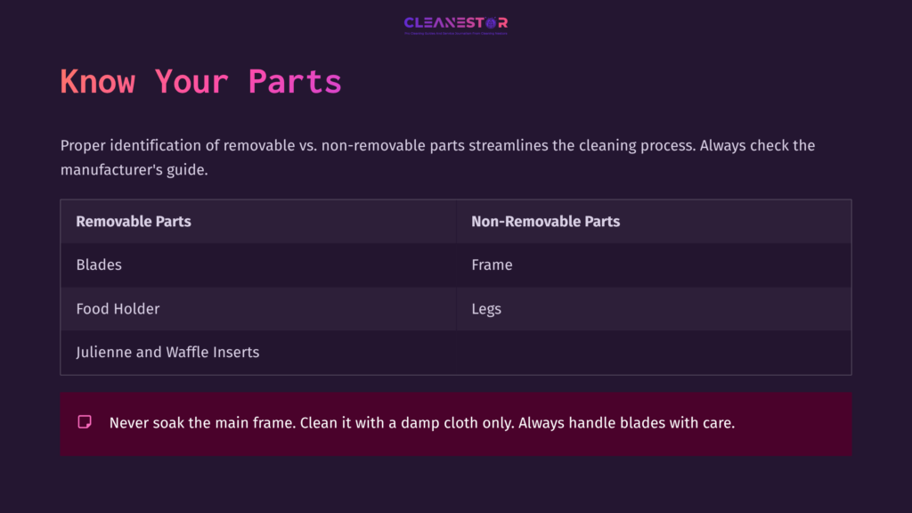Select the "Removable Parts" column header
The height and width of the screenshot is (513, 912).
tap(134, 222)
